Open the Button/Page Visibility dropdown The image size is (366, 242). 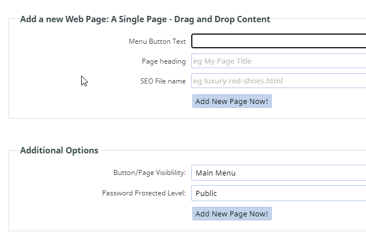click(279, 173)
